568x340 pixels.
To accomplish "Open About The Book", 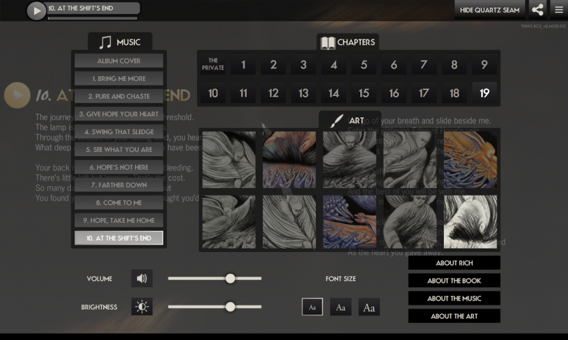I will 454,281.
